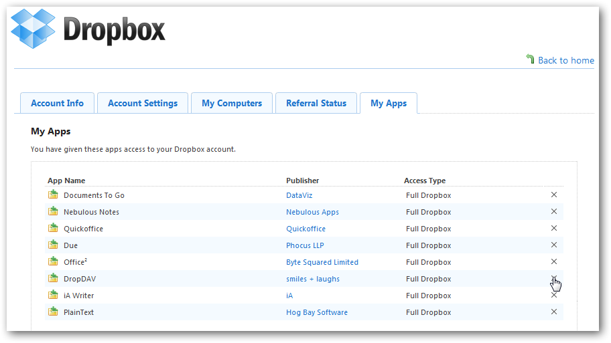Click the iA Writer app name

pyautogui.click(x=78, y=296)
